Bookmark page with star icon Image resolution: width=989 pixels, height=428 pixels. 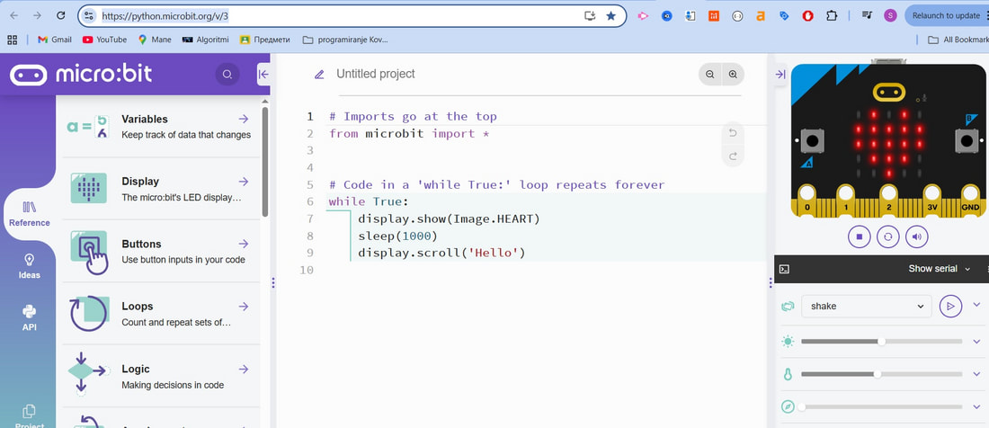coord(610,16)
